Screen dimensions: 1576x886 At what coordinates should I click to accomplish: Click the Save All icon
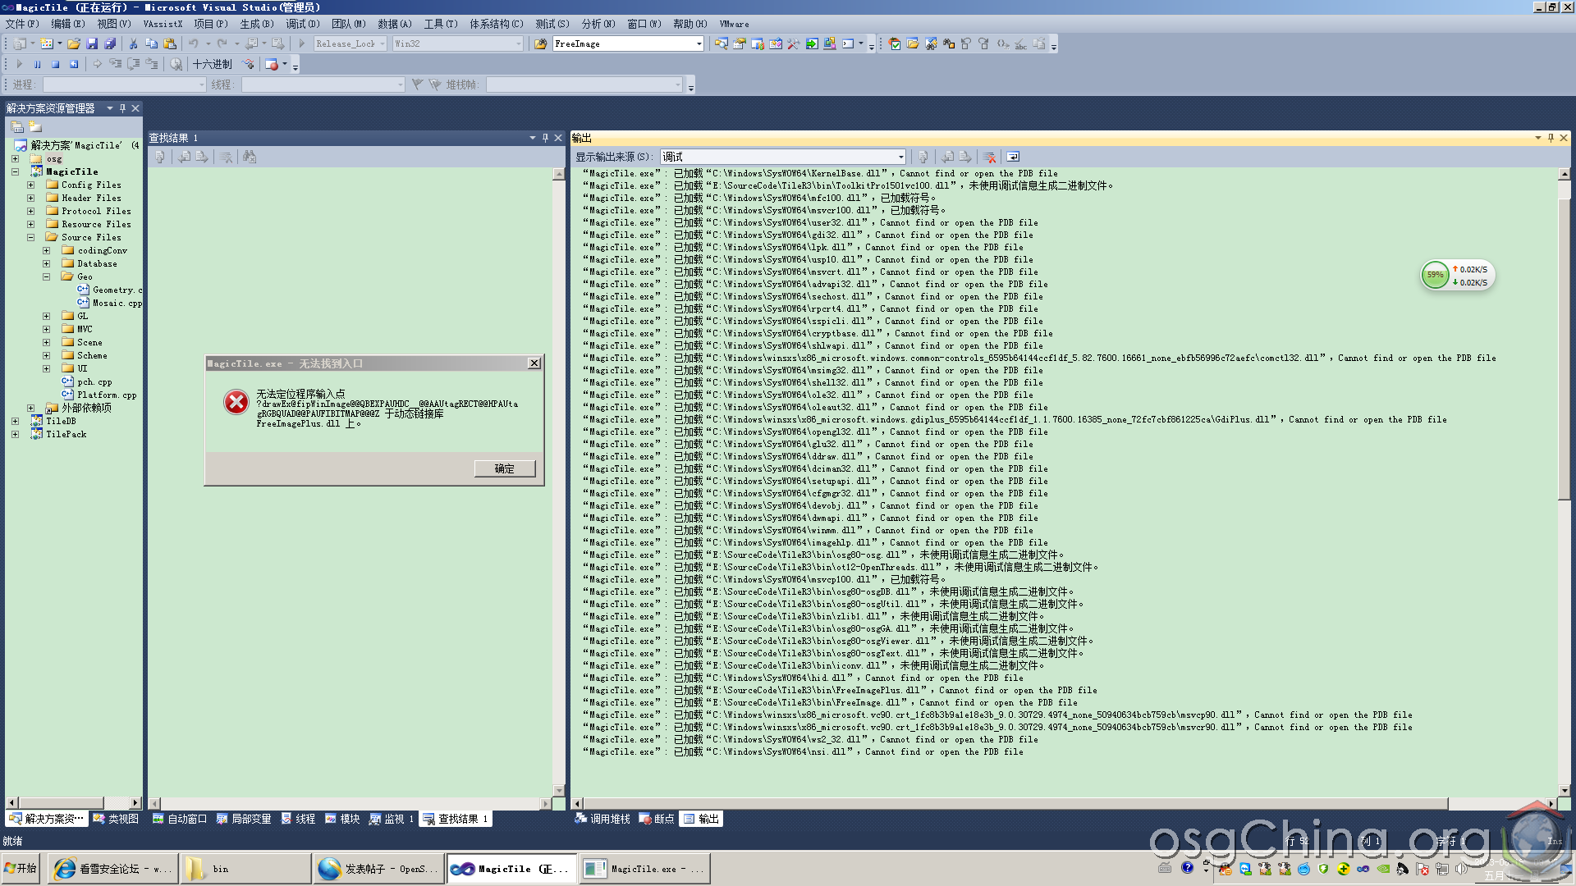coord(110,43)
